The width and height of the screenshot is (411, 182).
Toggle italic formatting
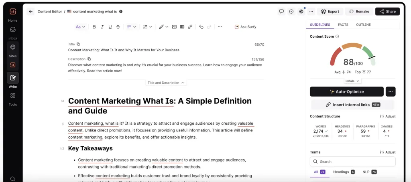[x=102, y=27]
